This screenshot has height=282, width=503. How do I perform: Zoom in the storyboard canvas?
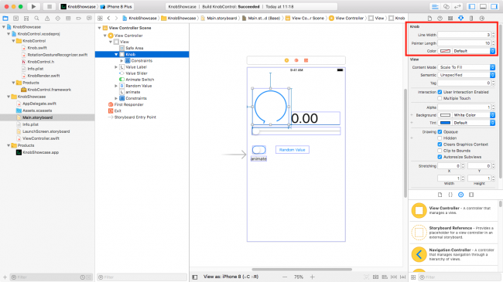[312, 277]
